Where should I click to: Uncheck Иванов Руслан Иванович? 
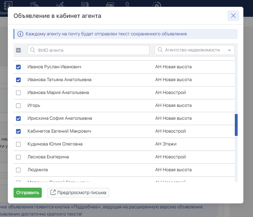(19, 67)
